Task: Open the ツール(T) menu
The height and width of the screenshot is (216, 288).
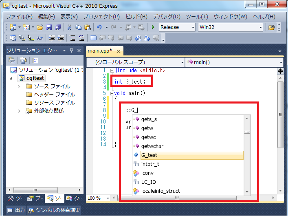Action: [197, 17]
